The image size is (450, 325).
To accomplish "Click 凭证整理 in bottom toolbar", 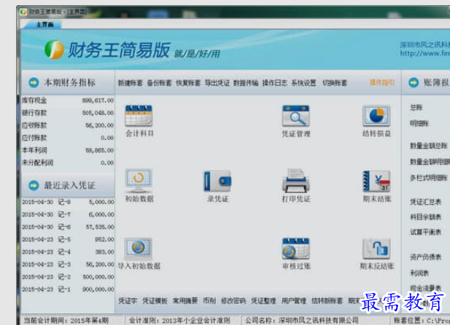I will coord(263,301).
